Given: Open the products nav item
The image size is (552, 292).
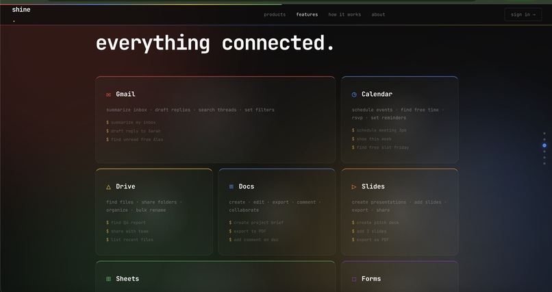Looking at the screenshot, I should (x=275, y=14).
